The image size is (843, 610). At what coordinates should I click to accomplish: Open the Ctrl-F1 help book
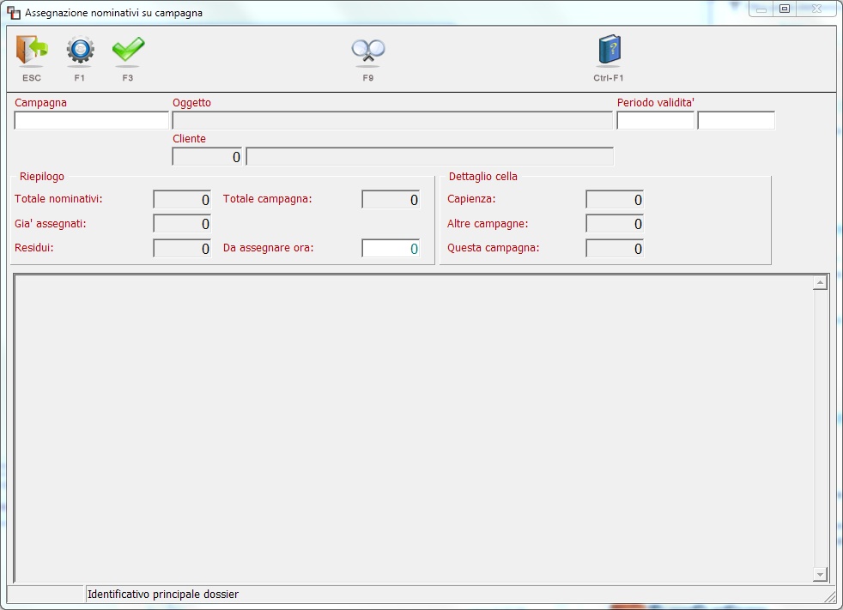610,51
